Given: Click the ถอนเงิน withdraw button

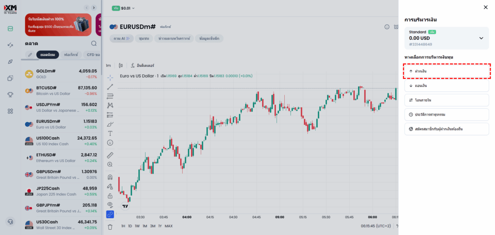Looking at the screenshot, I should click(446, 86).
